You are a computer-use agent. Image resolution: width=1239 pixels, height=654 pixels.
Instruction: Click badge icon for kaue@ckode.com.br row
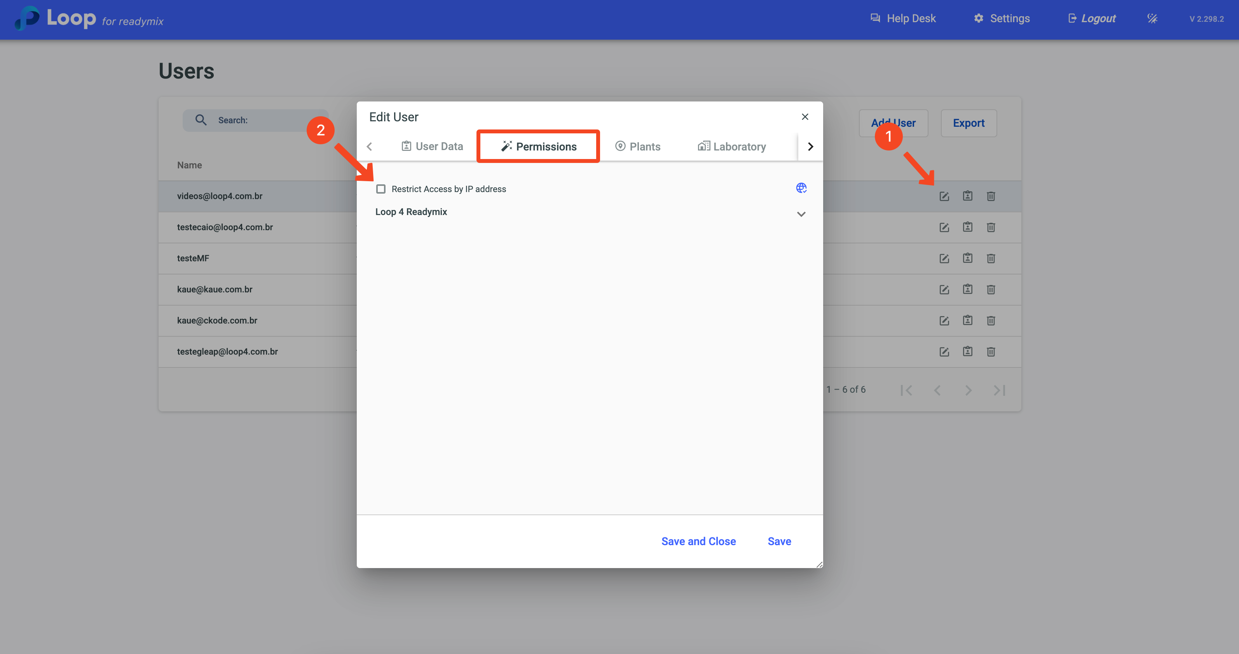click(967, 320)
